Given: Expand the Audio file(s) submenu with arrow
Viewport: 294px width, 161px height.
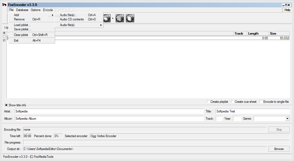Looking at the screenshot, I should pyautogui.click(x=79, y=25).
